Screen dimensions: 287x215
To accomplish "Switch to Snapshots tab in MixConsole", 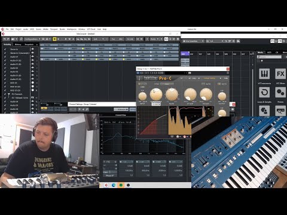I will (29, 44).
